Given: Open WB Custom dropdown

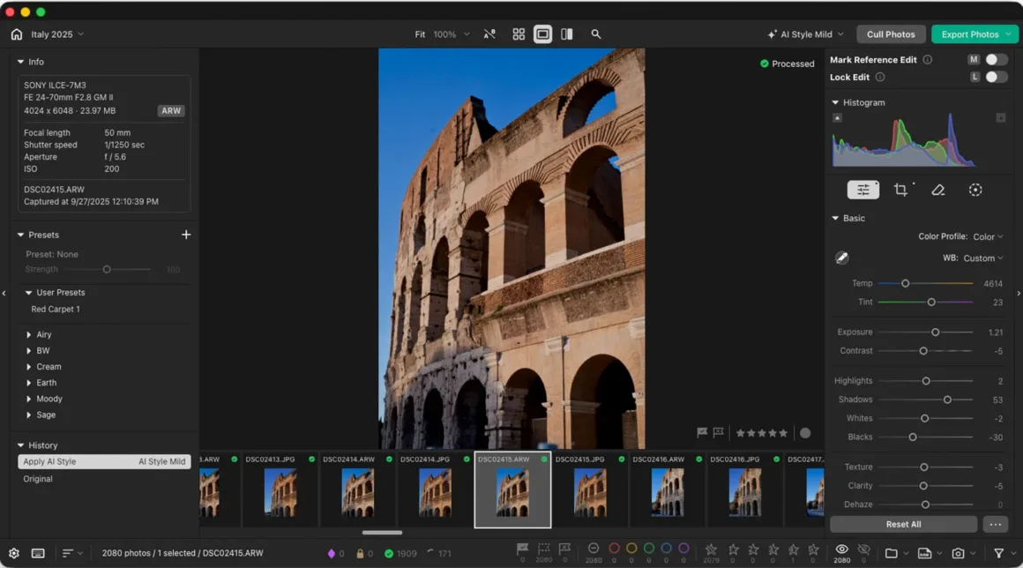Looking at the screenshot, I should click(x=982, y=258).
